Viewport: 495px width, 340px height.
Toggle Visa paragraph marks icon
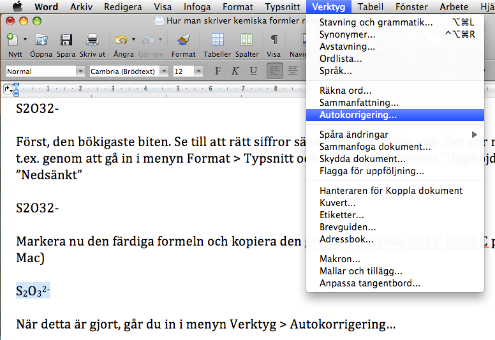coord(274,40)
